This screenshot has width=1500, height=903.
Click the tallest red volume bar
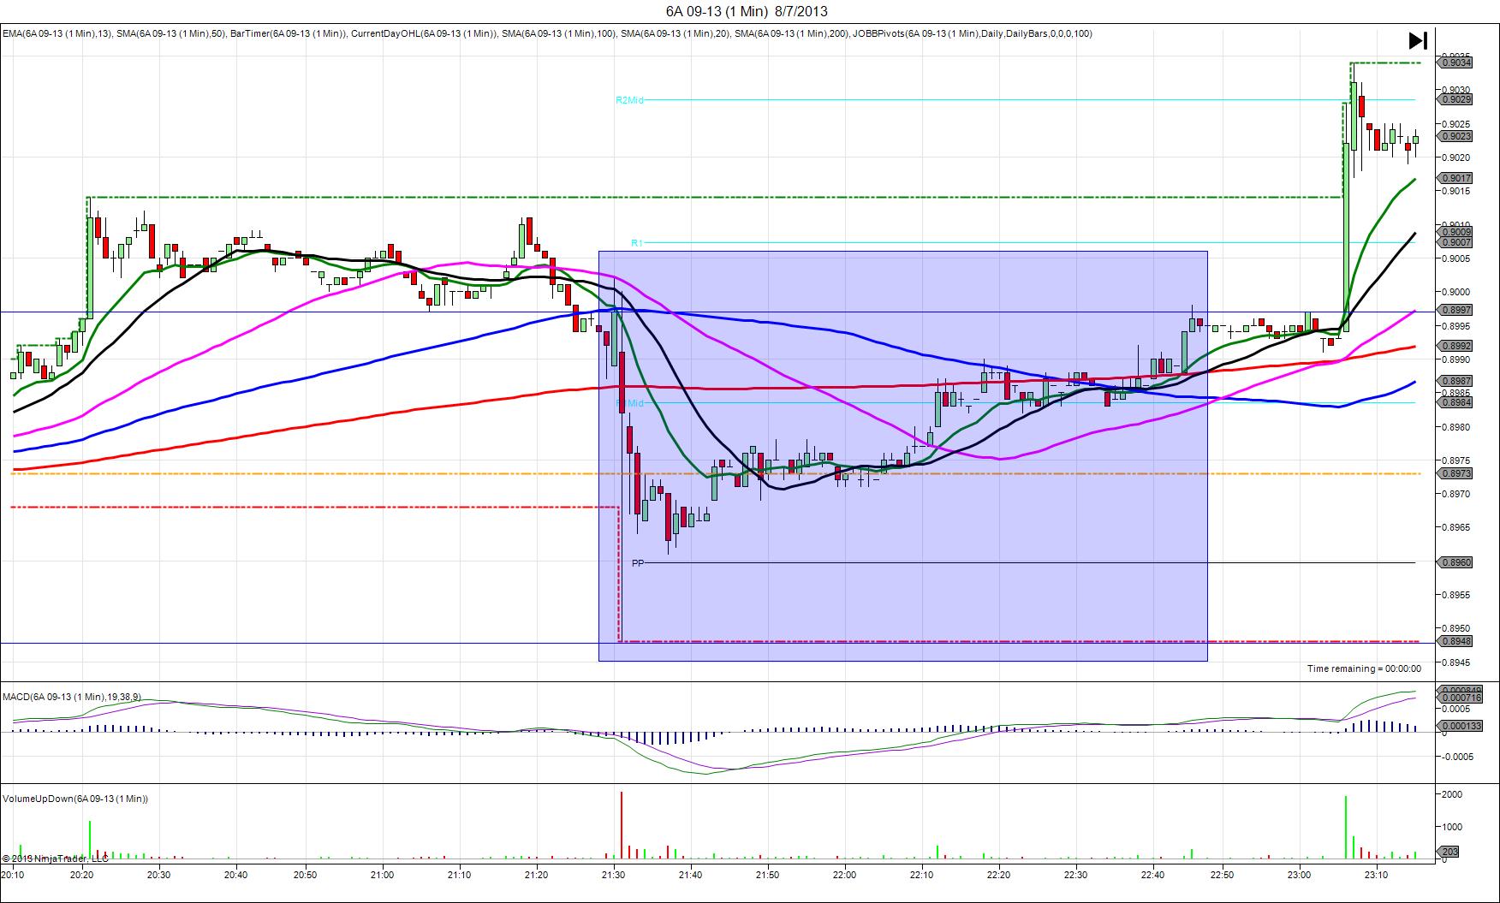click(x=621, y=825)
